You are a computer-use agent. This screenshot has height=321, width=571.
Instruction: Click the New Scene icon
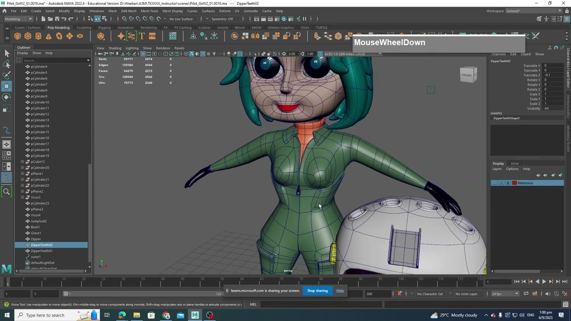click(43, 19)
